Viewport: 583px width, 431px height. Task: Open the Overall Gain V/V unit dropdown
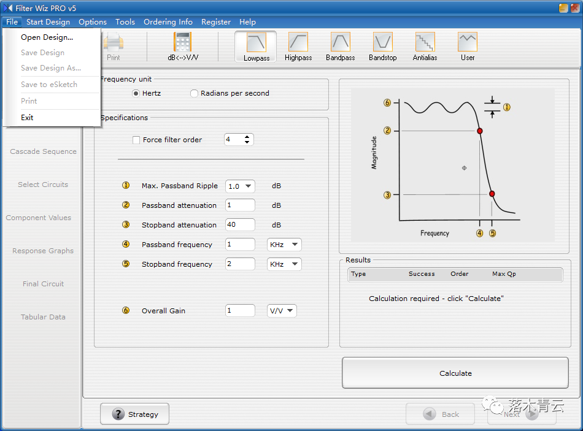(x=282, y=311)
